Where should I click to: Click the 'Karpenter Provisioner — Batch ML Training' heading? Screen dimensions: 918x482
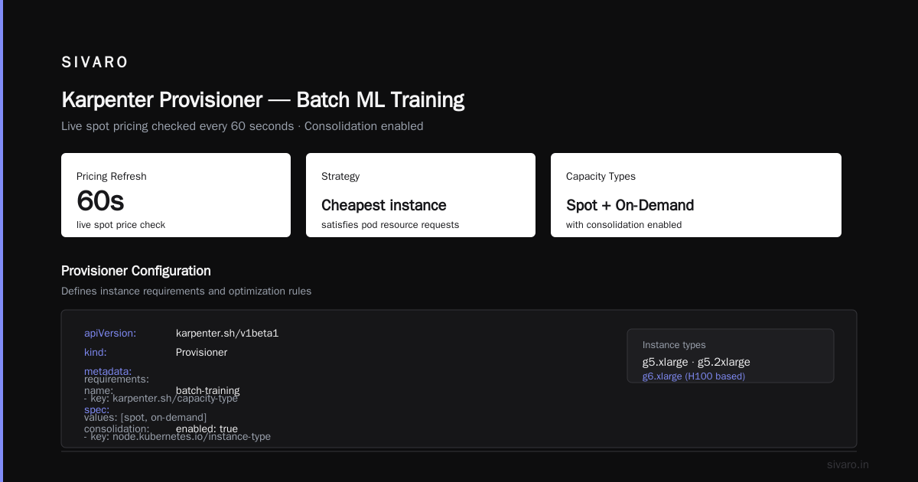pyautogui.click(x=262, y=100)
